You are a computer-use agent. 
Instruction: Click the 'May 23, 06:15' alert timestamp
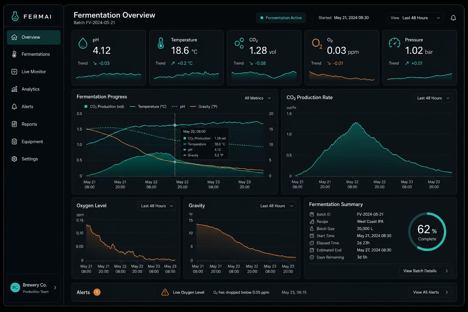294,292
